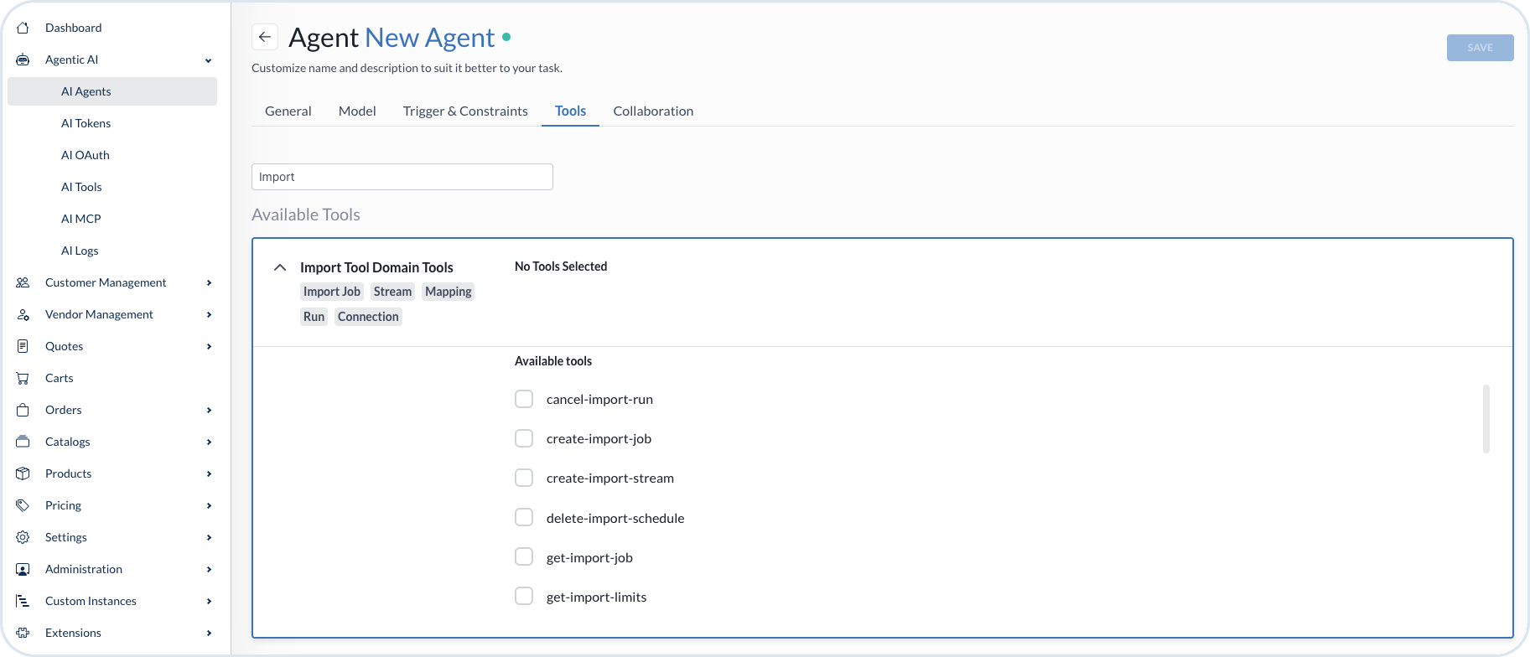Switch to the General tab
This screenshot has width=1530, height=657.
(x=288, y=111)
